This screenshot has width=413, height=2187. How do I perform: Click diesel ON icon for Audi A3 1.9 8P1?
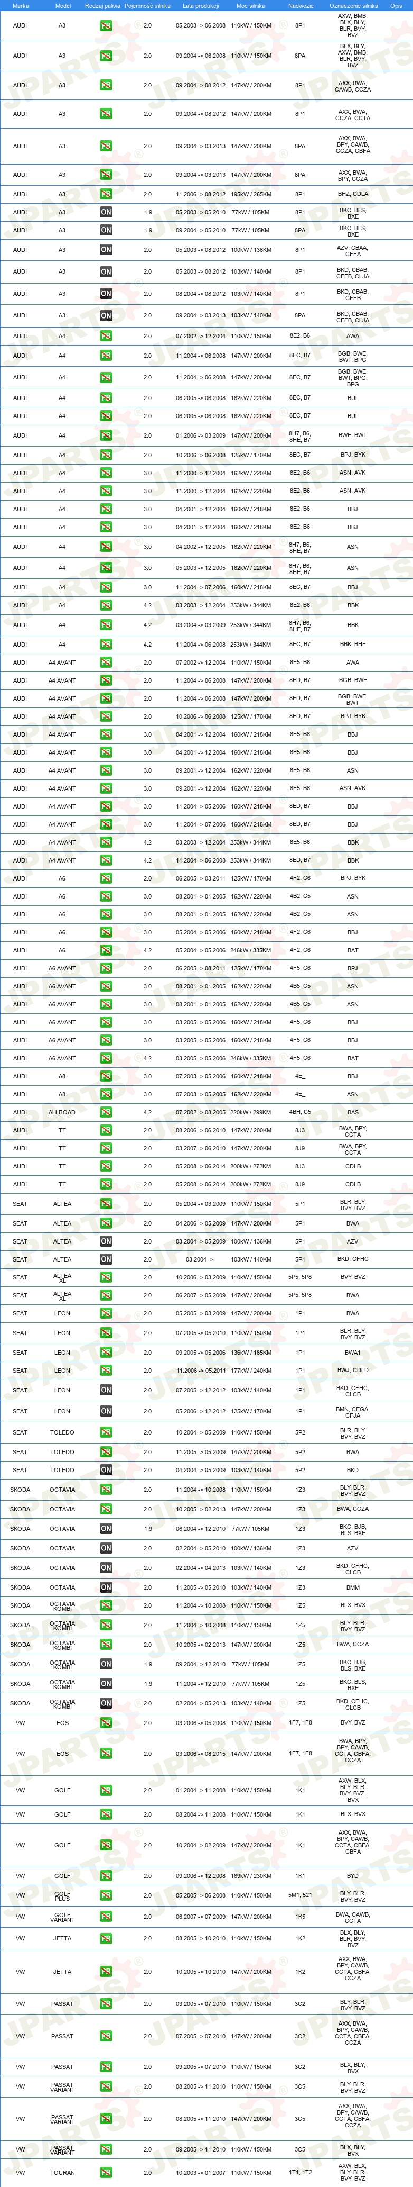tap(106, 212)
